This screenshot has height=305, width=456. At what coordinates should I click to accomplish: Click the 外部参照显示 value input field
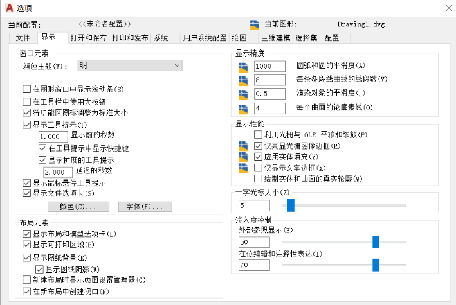click(x=253, y=242)
